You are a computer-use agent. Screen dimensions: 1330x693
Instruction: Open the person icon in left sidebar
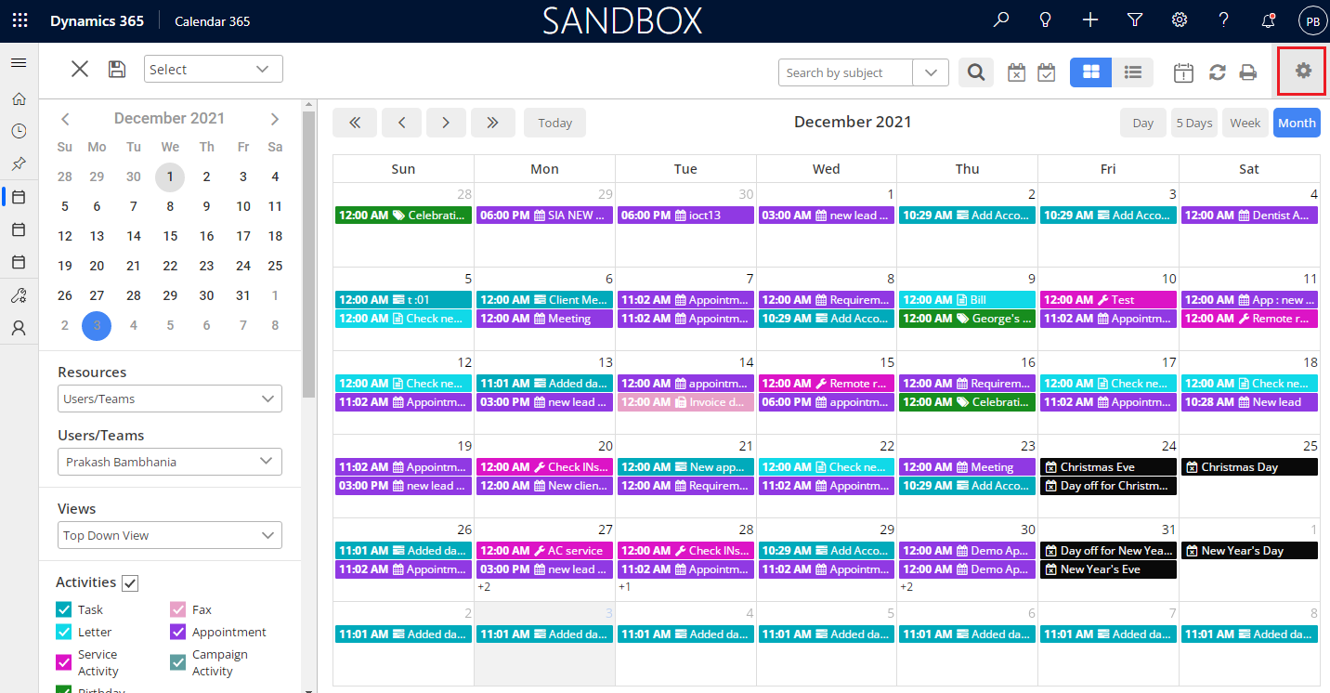point(19,328)
